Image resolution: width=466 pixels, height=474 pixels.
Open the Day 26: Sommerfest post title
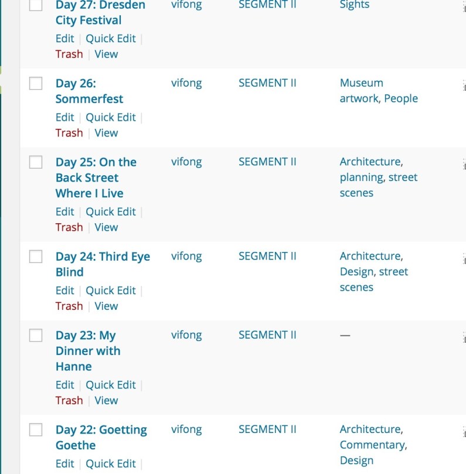[89, 91]
